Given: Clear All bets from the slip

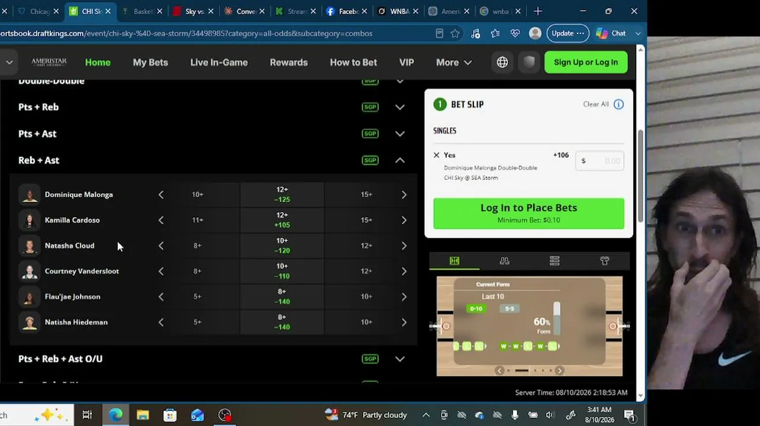Looking at the screenshot, I should (595, 104).
